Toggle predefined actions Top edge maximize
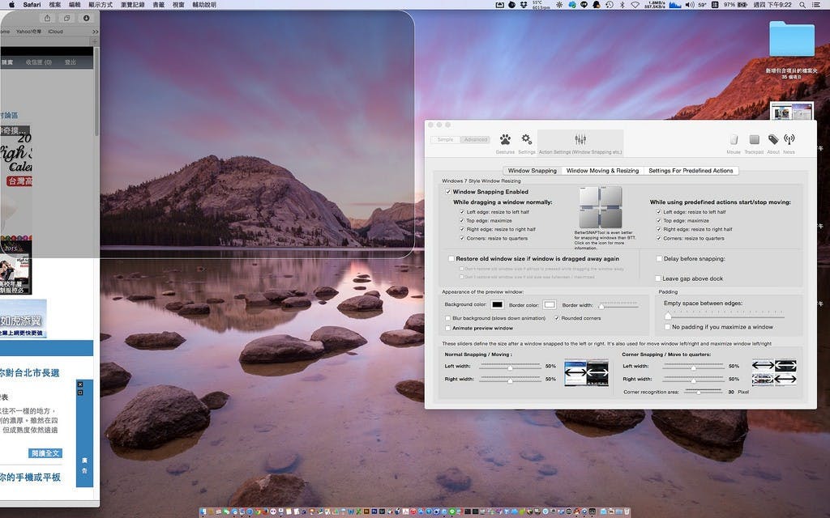830x518 pixels. click(x=659, y=220)
